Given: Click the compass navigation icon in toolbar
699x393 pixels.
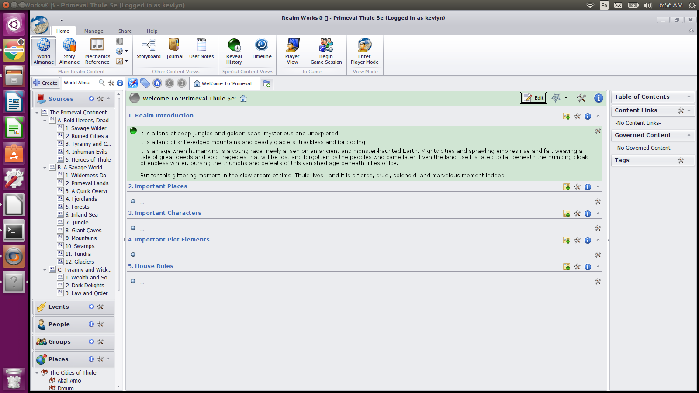Looking at the screenshot, I should coord(133,83).
